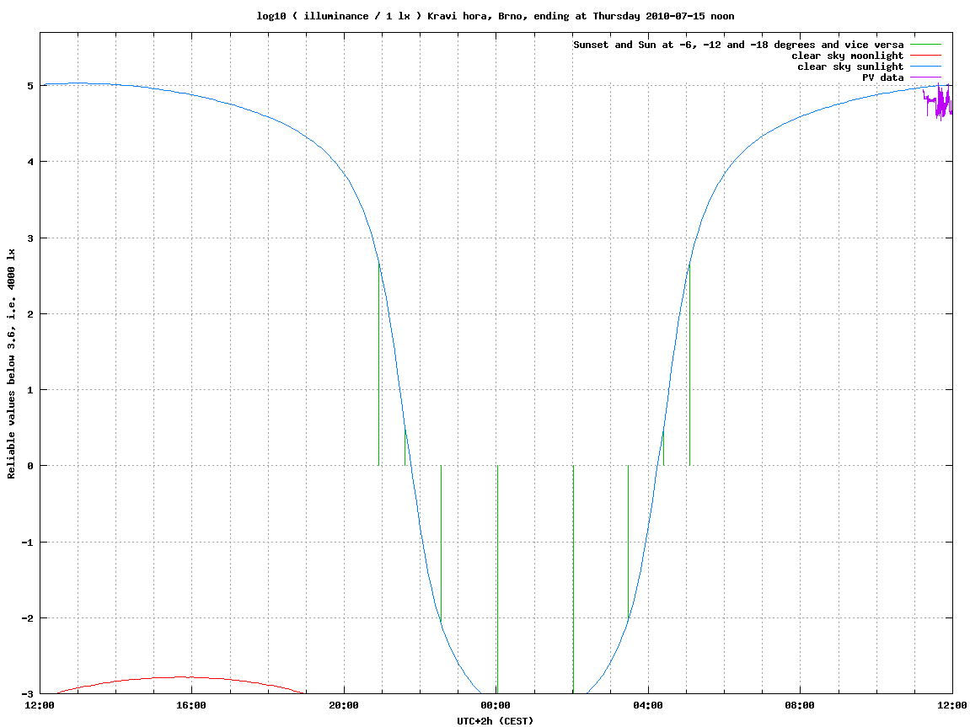Click the x-axis label '08:00'
The width and height of the screenshot is (970, 727).
[x=801, y=705]
